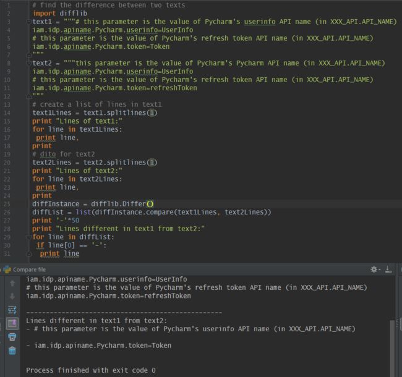Collapse the for loop fold at line 29
The height and width of the screenshot is (377, 402).
point(28,237)
